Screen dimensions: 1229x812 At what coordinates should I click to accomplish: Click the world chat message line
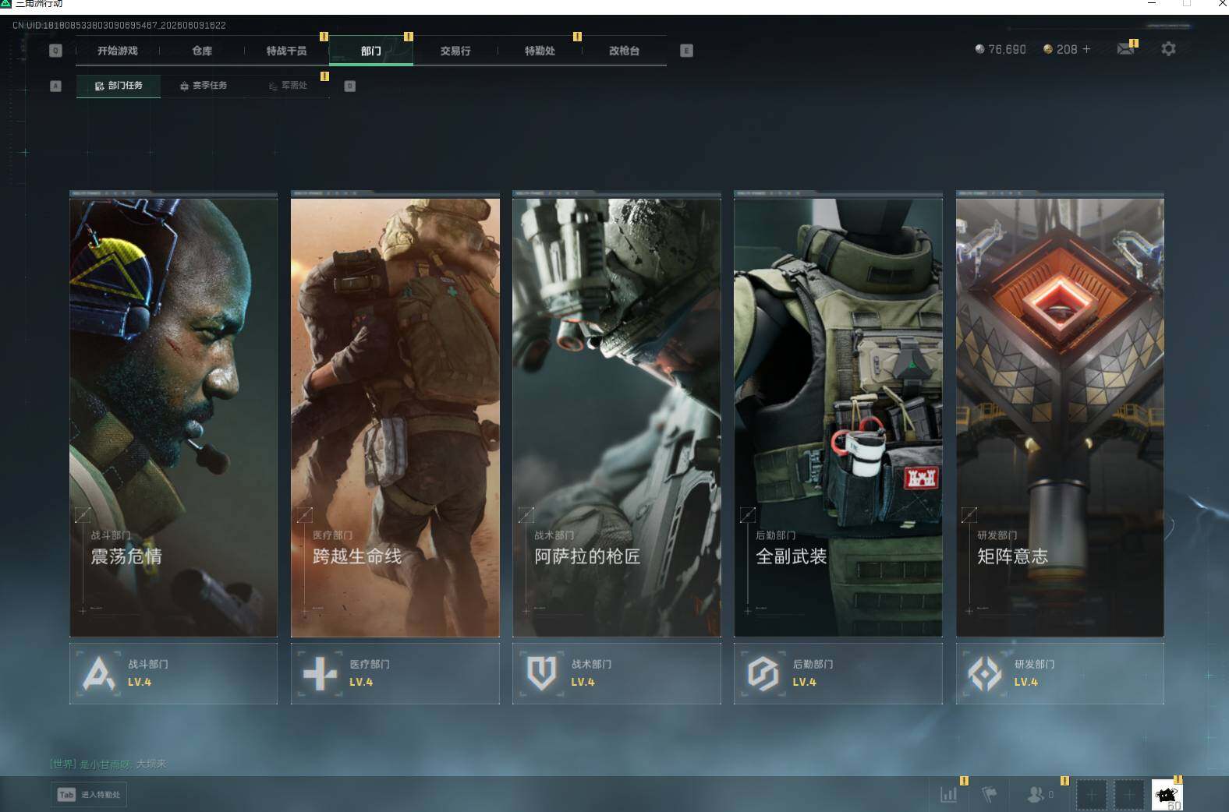click(x=108, y=764)
